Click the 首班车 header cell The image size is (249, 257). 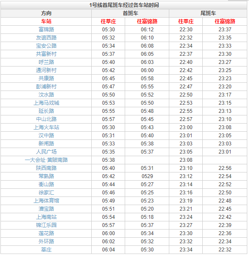point(130,13)
